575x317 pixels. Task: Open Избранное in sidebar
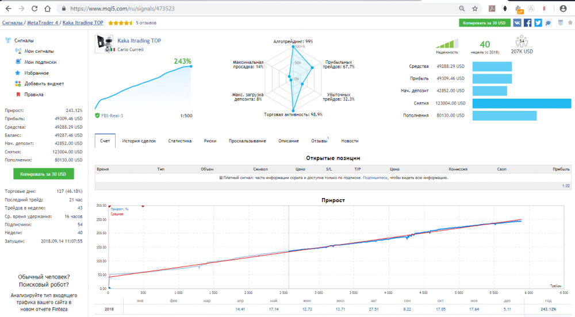click(x=36, y=73)
